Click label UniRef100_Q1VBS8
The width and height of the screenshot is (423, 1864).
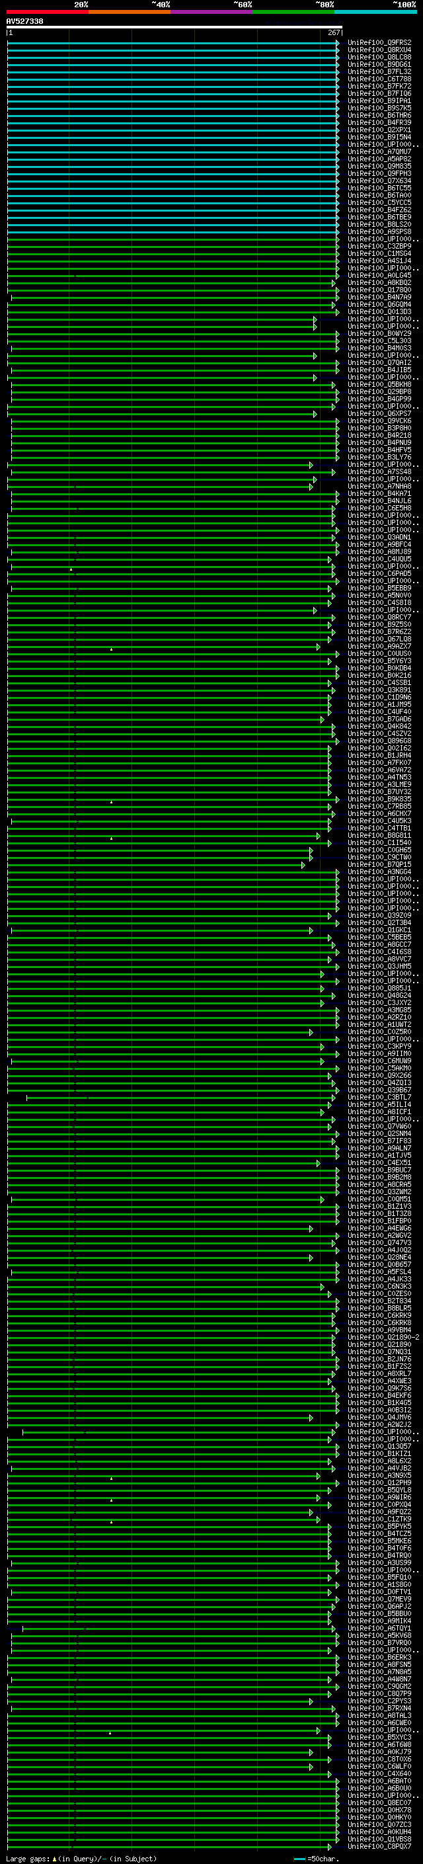[379, 1839]
